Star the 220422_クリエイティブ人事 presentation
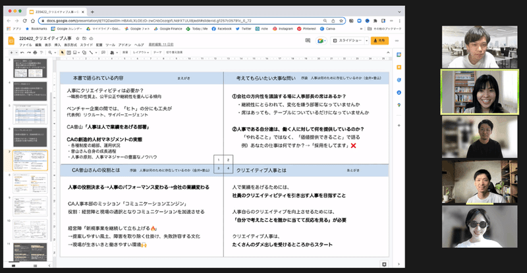This screenshot has height=273, width=527. point(78,39)
